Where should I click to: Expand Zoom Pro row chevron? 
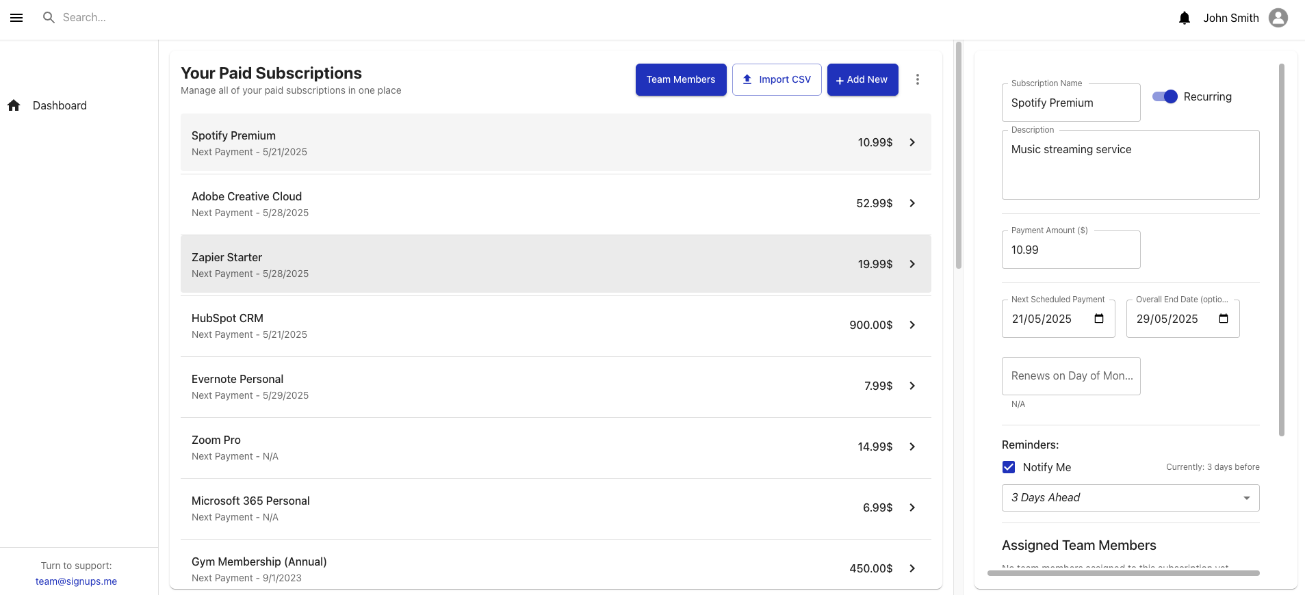point(912,447)
